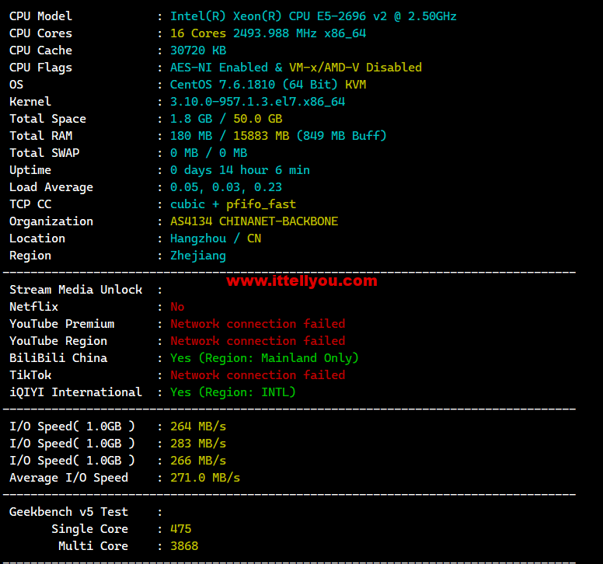Screen dimensions: 603x564
Task: Click the 'CPU Flags' label
Action: pyautogui.click(x=40, y=68)
